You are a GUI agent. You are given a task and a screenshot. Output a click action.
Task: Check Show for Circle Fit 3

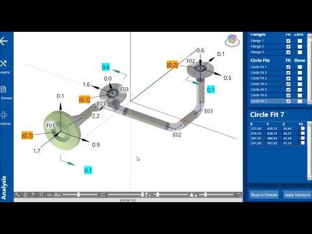[x=300, y=78]
